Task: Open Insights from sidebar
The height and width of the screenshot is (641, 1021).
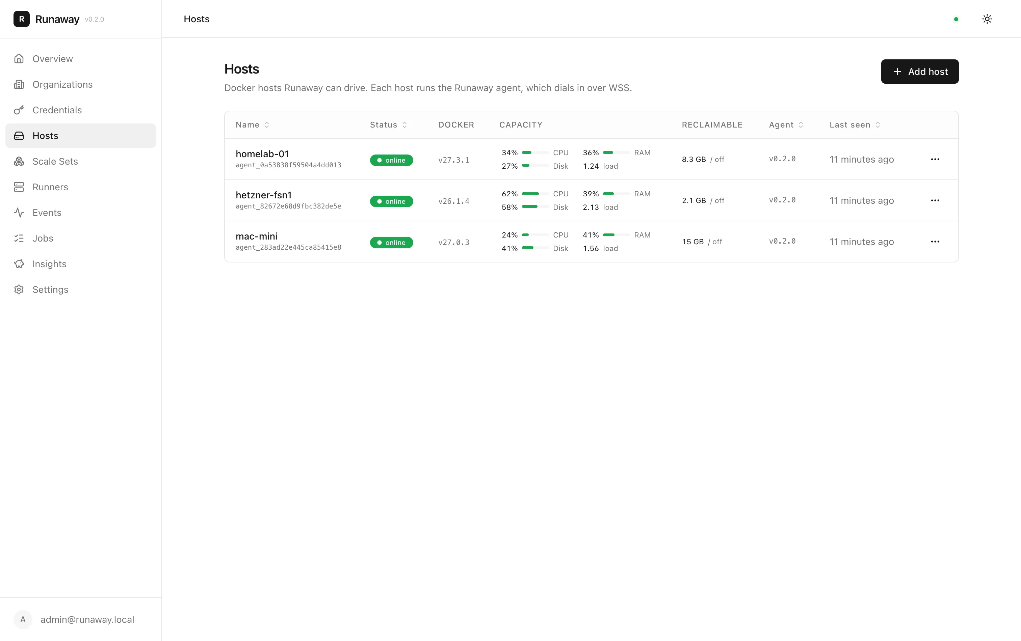Action: (81, 264)
